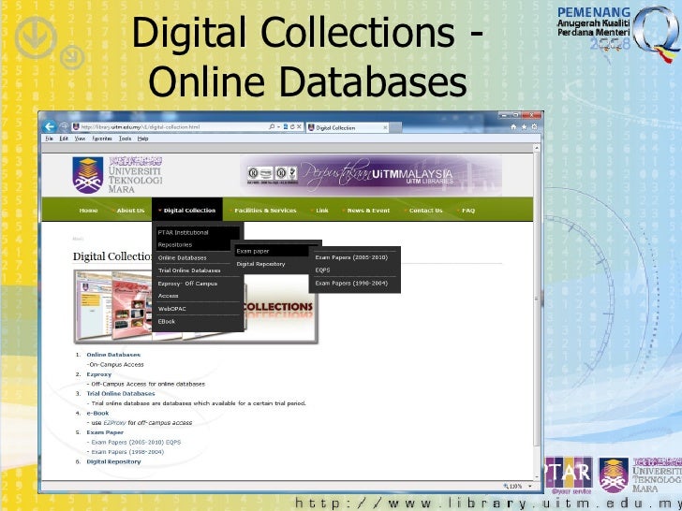Click Home in the green navigation bar

coord(88,211)
